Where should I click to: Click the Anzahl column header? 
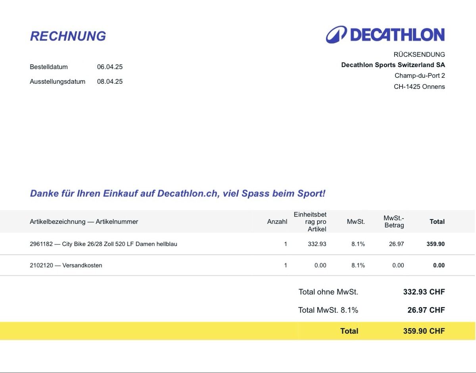pos(277,221)
